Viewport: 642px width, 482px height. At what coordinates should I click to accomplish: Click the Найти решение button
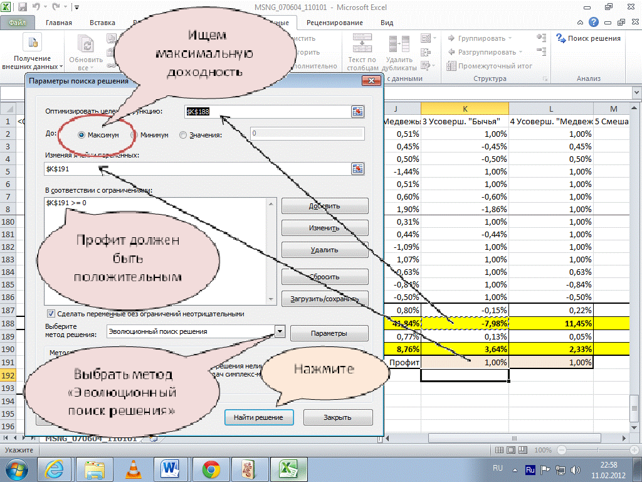[259, 417]
